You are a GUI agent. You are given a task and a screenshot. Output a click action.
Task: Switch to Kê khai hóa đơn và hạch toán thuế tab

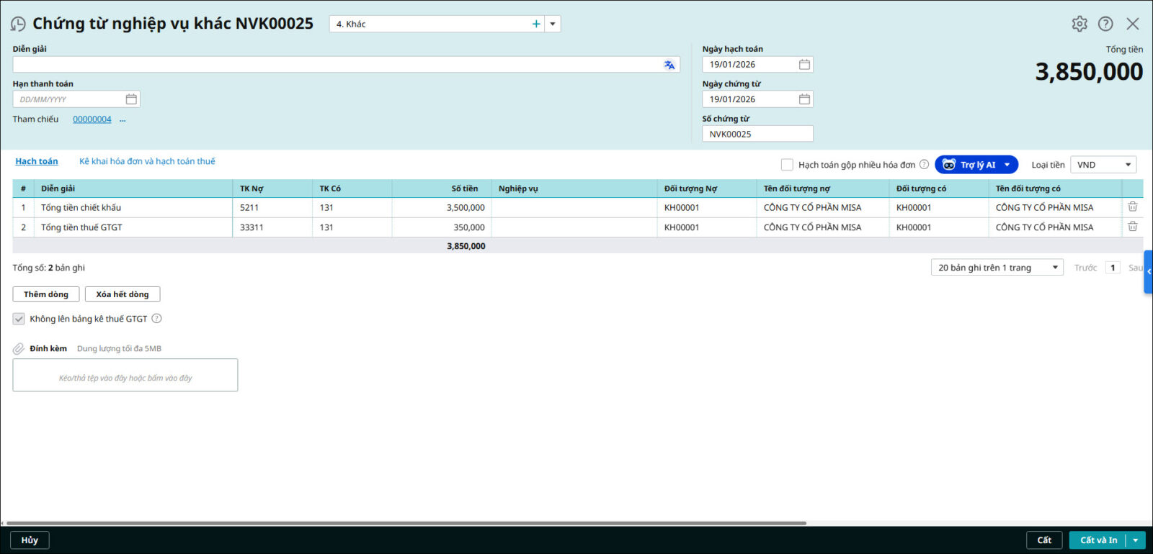[x=147, y=161]
